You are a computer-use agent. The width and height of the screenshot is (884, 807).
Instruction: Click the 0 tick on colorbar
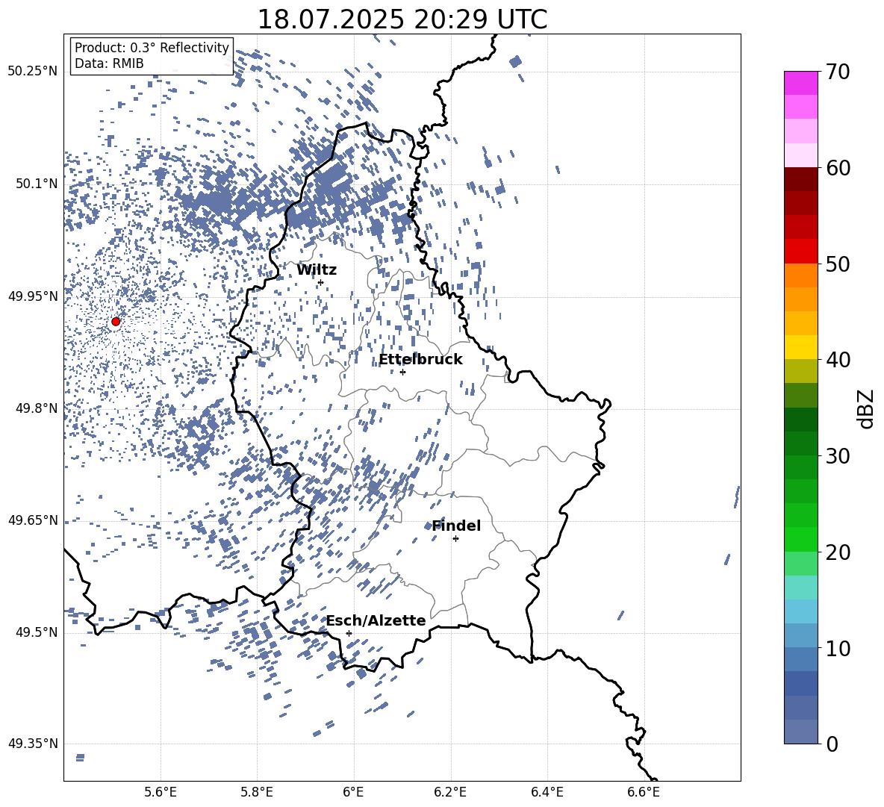832,744
